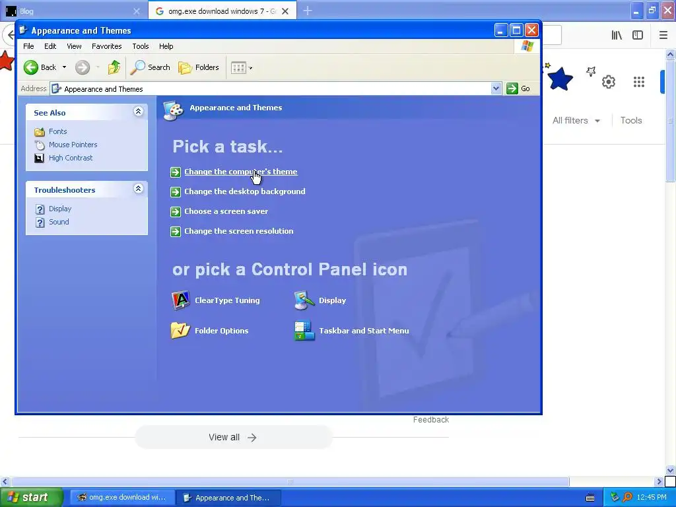Click arrow icon beside screen saver task
The width and height of the screenshot is (676, 507).
[x=176, y=212]
